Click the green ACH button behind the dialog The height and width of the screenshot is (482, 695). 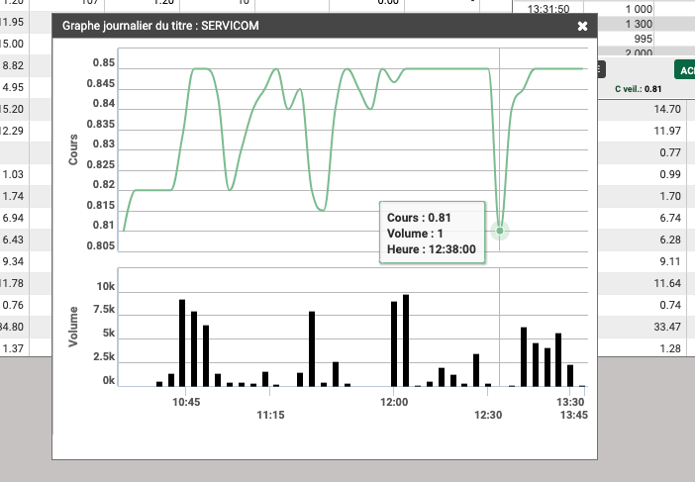(685, 70)
